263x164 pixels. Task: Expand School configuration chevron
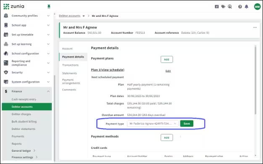[48, 53]
